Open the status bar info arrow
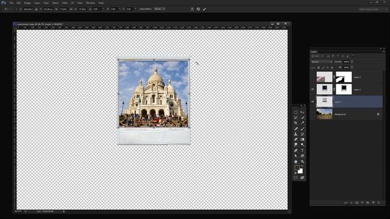The width and height of the screenshot is (390, 219). click(x=63, y=212)
